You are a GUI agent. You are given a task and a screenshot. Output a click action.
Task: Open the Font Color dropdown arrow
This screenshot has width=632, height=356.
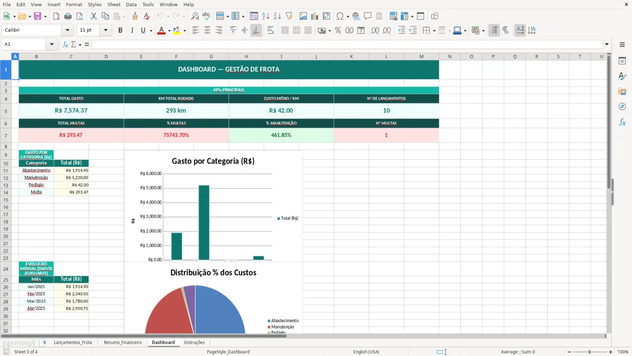169,31
